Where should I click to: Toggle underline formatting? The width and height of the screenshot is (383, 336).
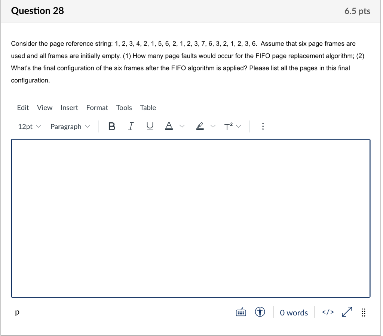[x=150, y=126]
